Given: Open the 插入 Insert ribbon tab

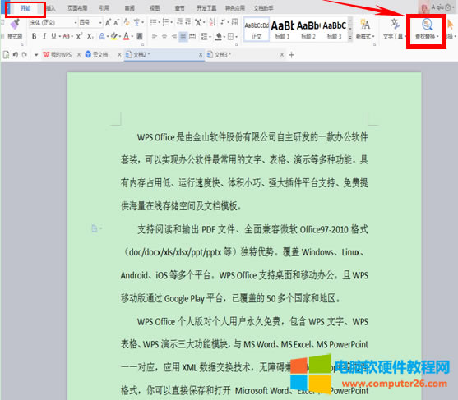Looking at the screenshot, I should (x=50, y=8).
